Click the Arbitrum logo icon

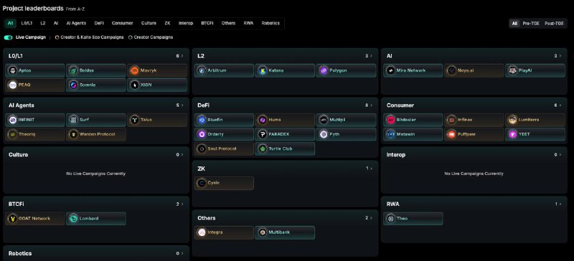202,70
